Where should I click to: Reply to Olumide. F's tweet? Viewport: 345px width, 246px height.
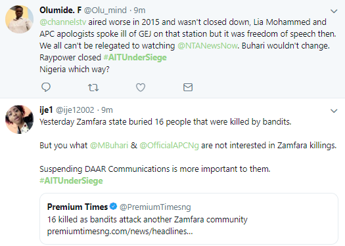pyautogui.click(x=46, y=87)
